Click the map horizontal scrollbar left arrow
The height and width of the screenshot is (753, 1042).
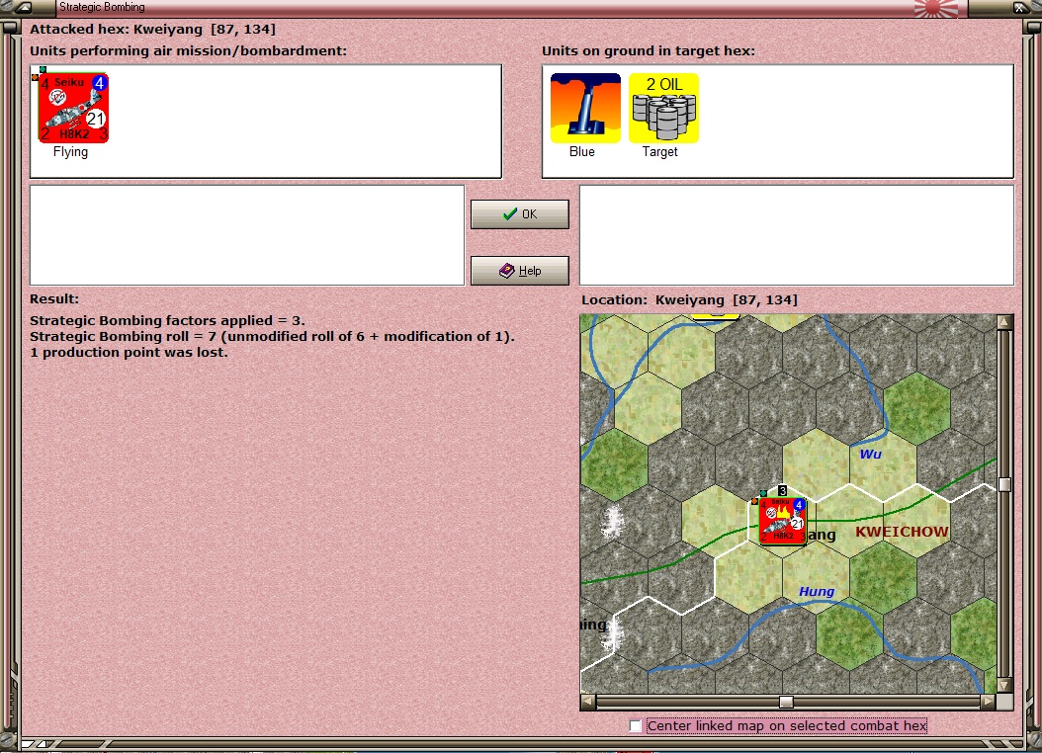588,702
